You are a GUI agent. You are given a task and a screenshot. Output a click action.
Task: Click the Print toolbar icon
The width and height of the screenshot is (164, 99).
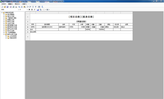tap(13, 7)
